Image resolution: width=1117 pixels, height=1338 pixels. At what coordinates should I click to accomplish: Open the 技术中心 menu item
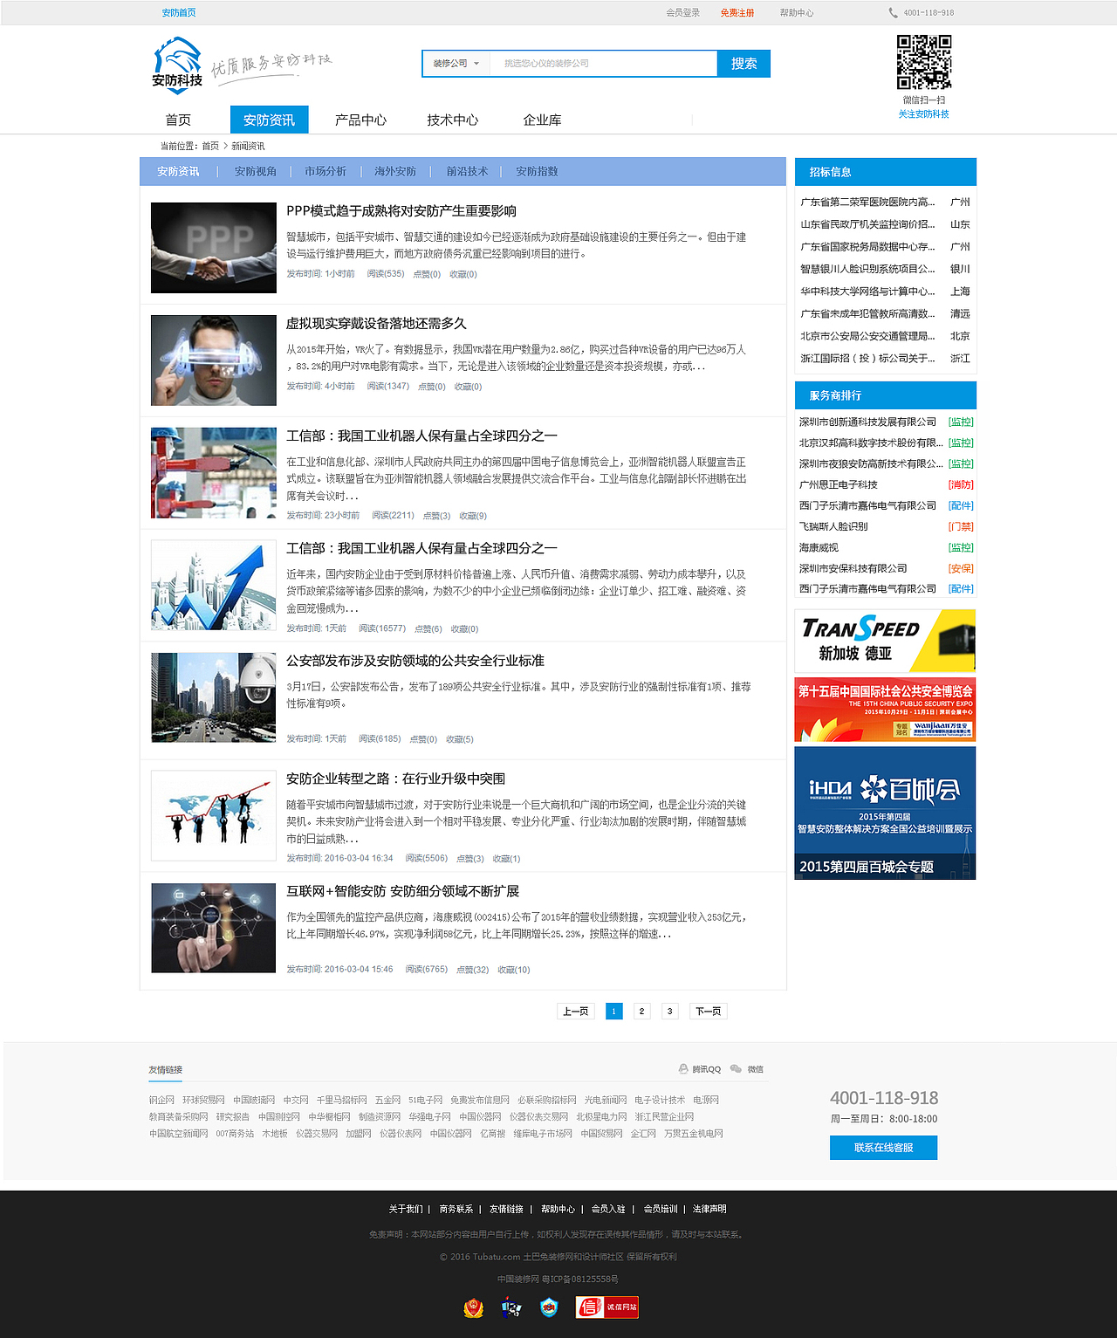[452, 120]
